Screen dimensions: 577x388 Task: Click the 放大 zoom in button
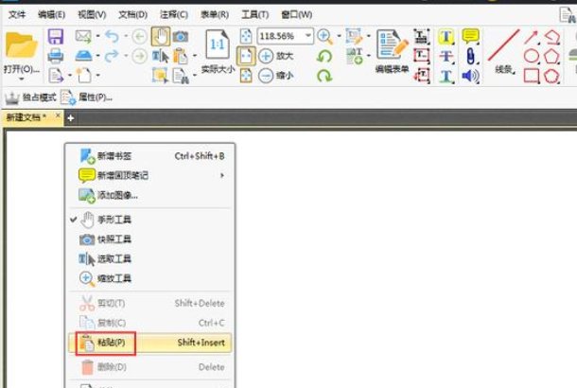(275, 56)
